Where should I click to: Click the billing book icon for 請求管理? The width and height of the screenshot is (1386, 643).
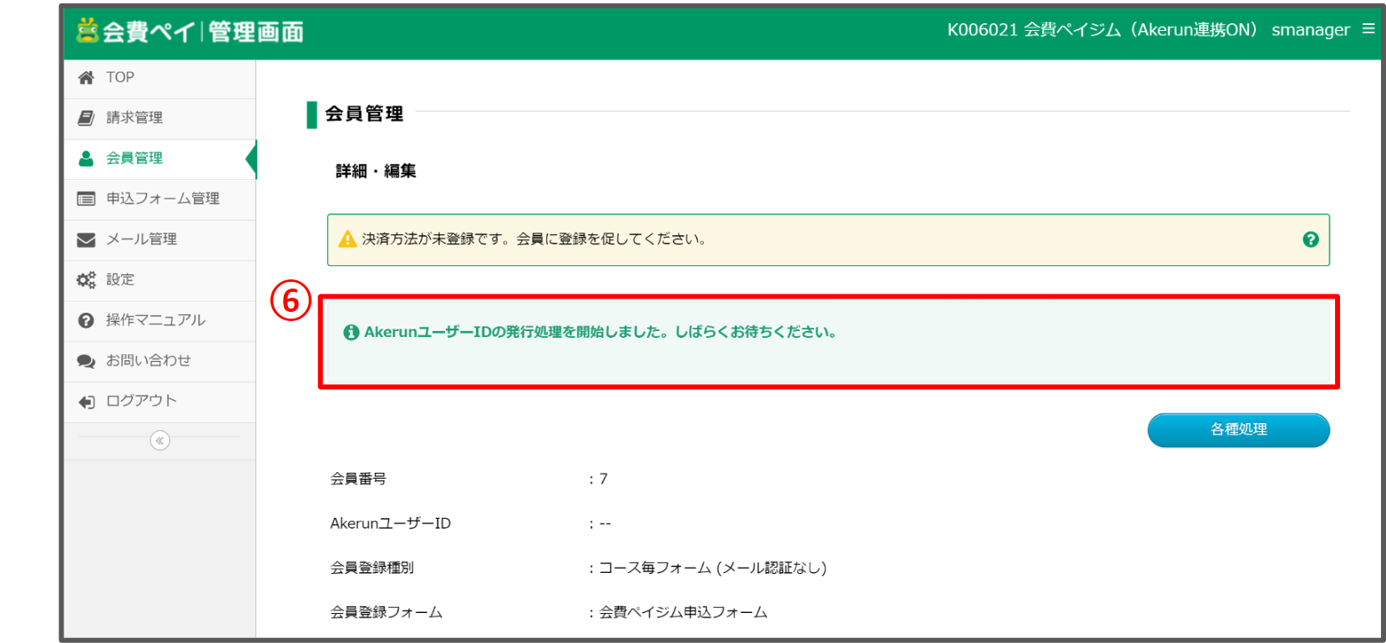[86, 118]
